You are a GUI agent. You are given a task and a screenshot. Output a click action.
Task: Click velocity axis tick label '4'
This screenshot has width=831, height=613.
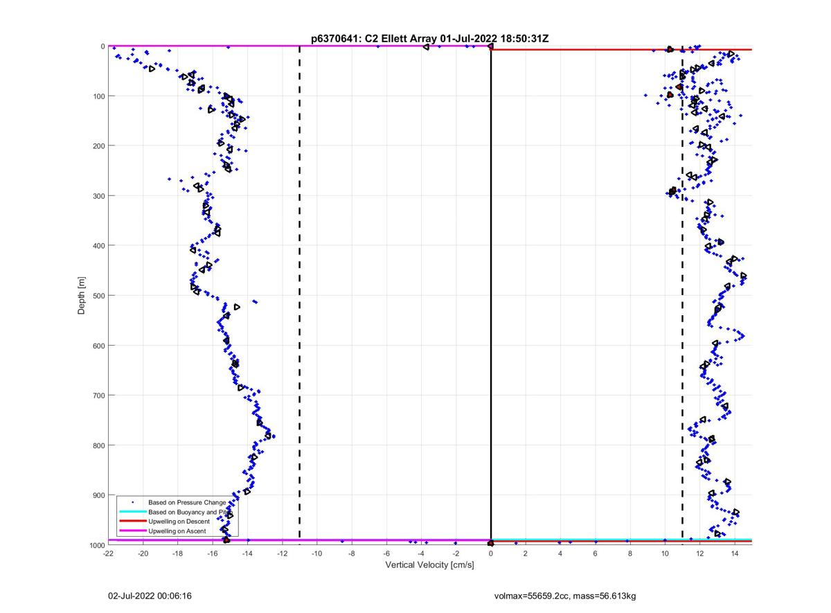coord(560,553)
